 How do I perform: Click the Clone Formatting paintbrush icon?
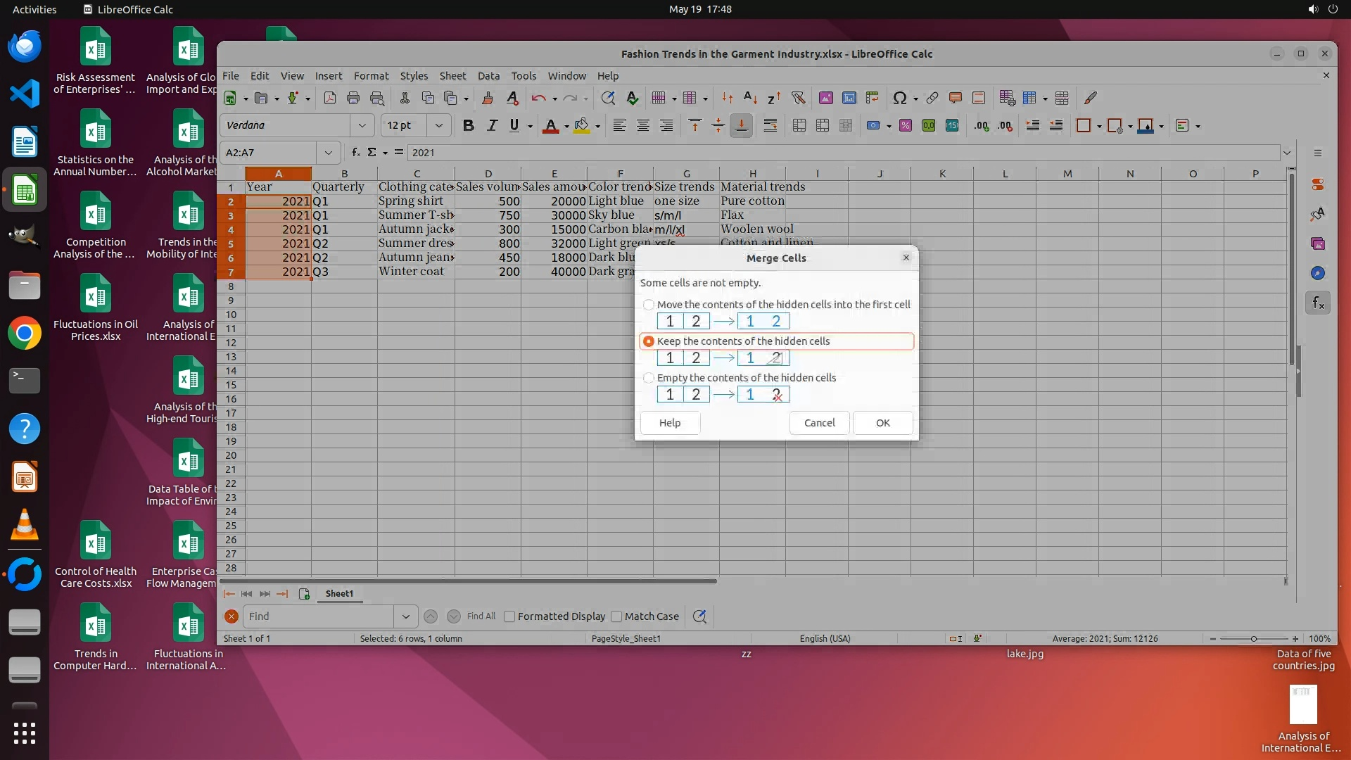coord(487,99)
